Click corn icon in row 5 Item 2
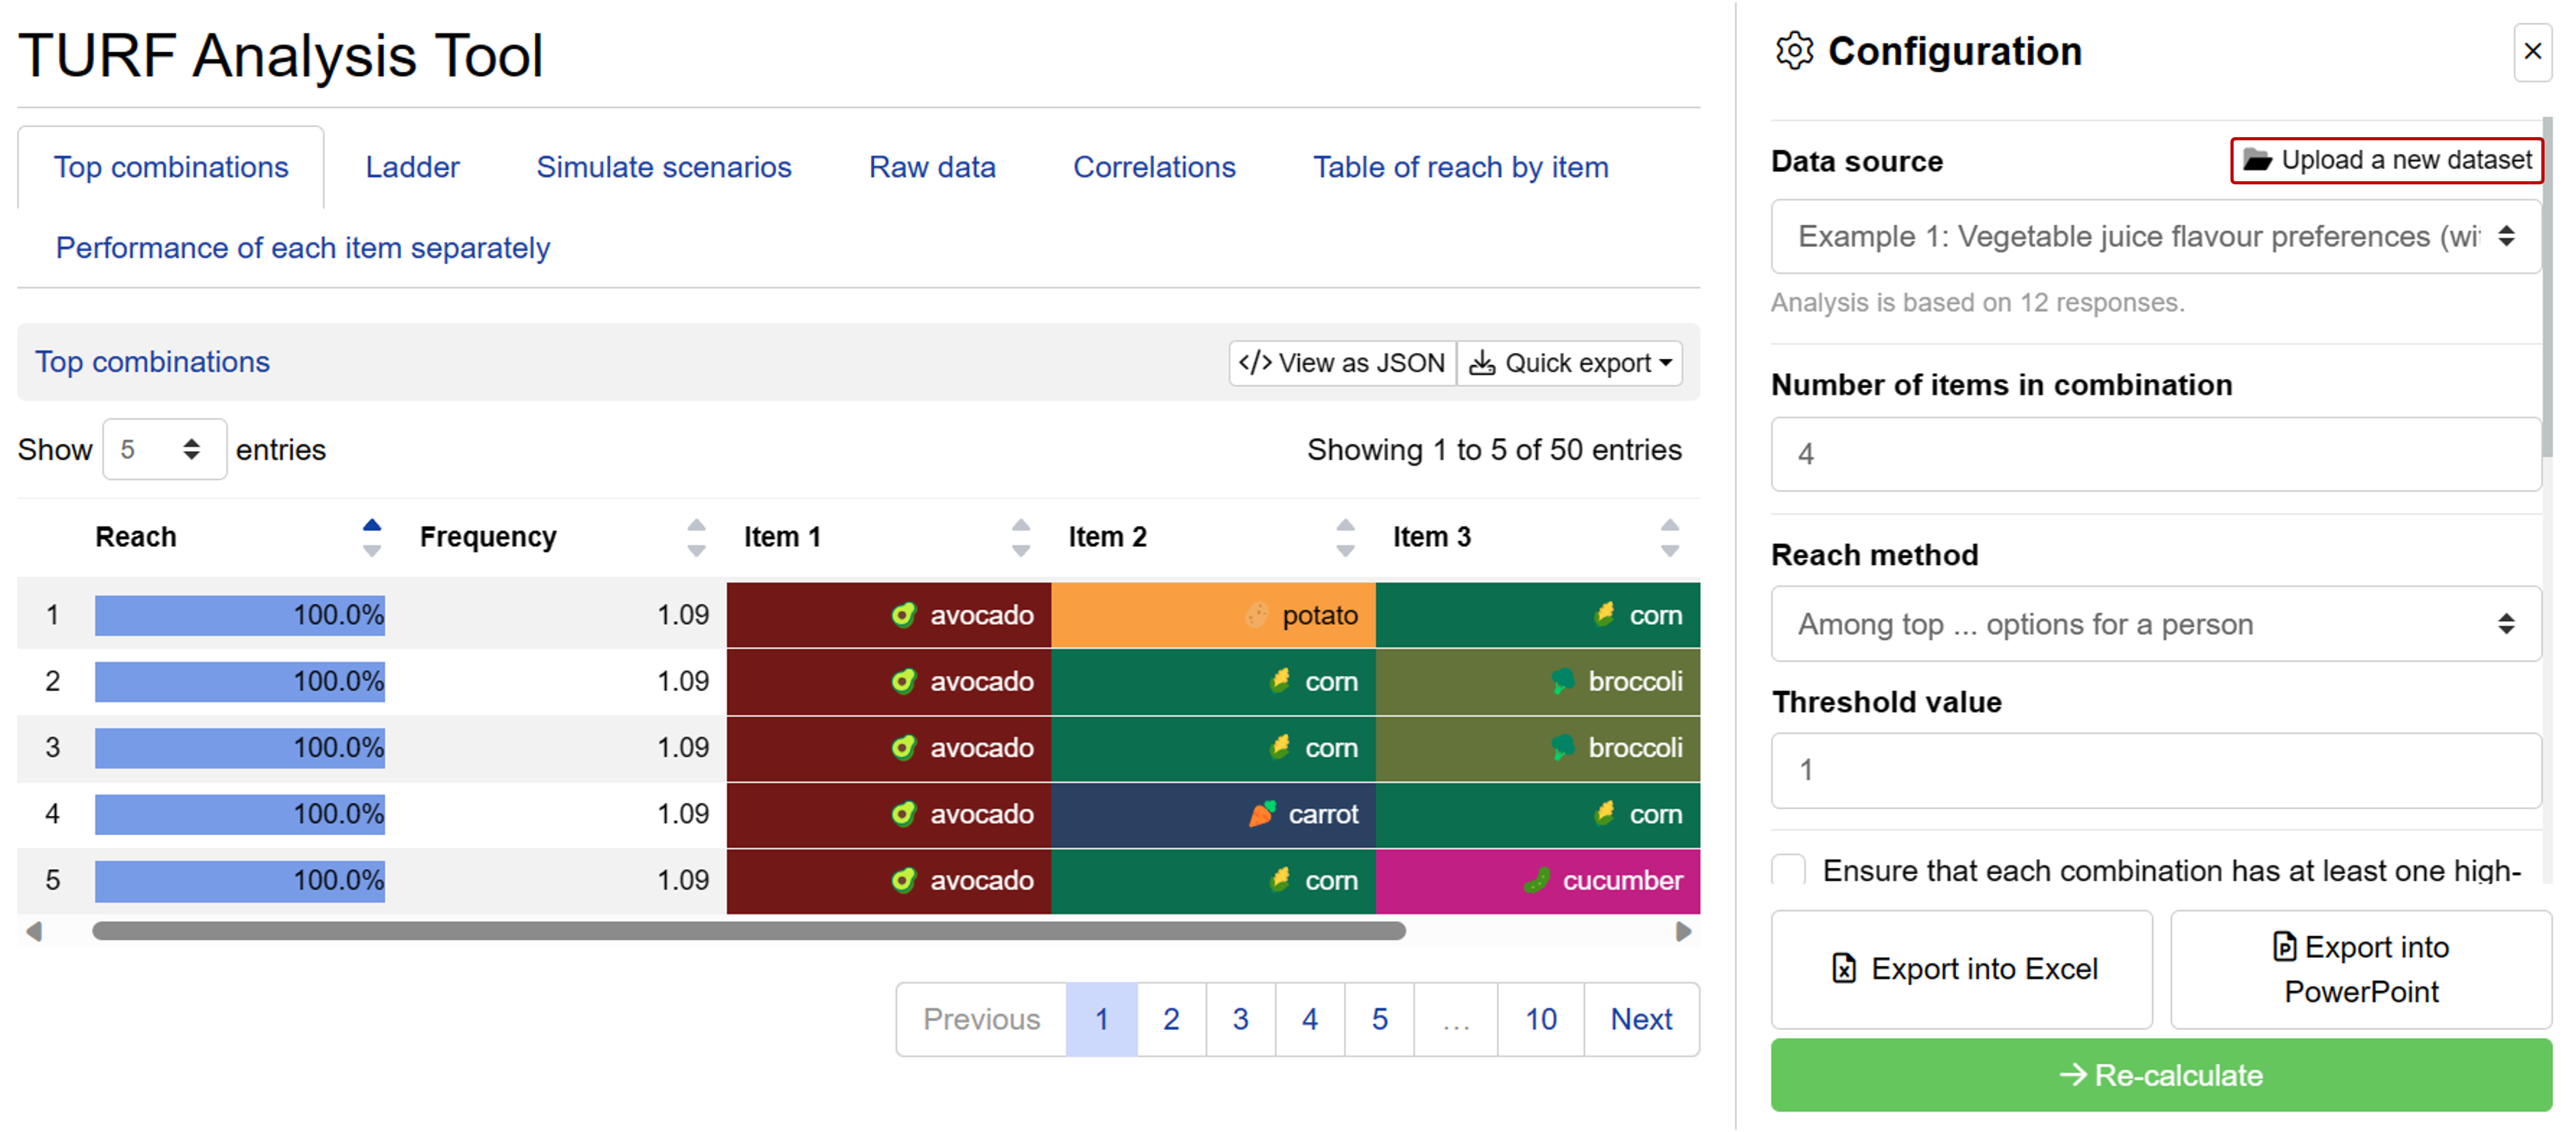 pos(1279,880)
